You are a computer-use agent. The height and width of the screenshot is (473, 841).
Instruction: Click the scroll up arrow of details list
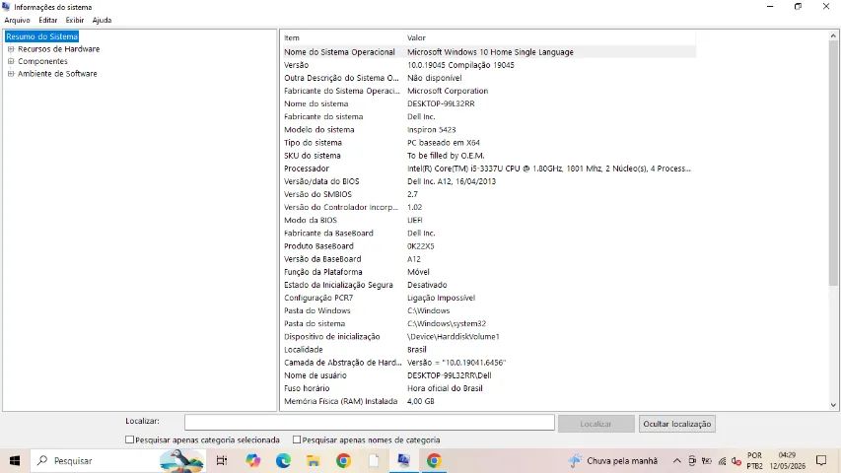pyautogui.click(x=833, y=35)
